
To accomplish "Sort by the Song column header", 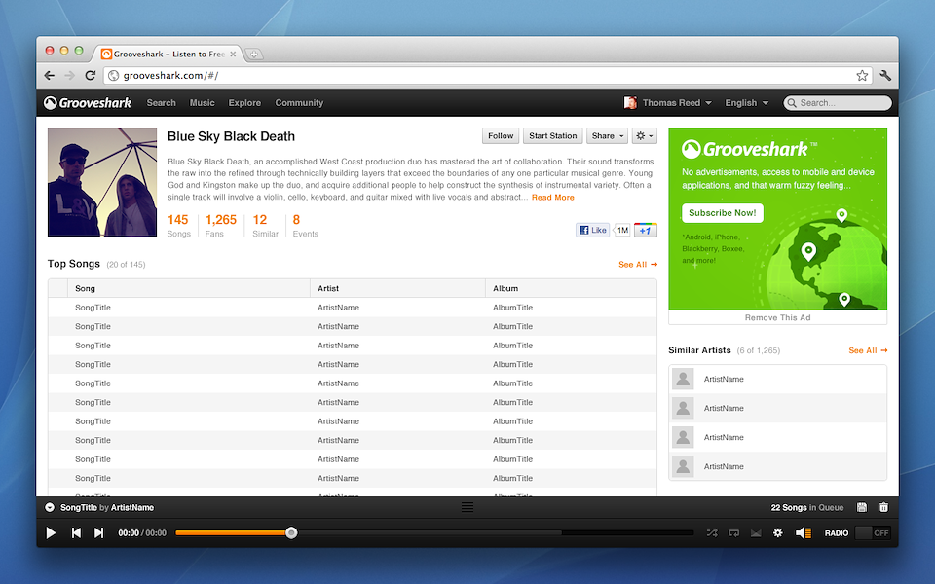I will [188, 288].
